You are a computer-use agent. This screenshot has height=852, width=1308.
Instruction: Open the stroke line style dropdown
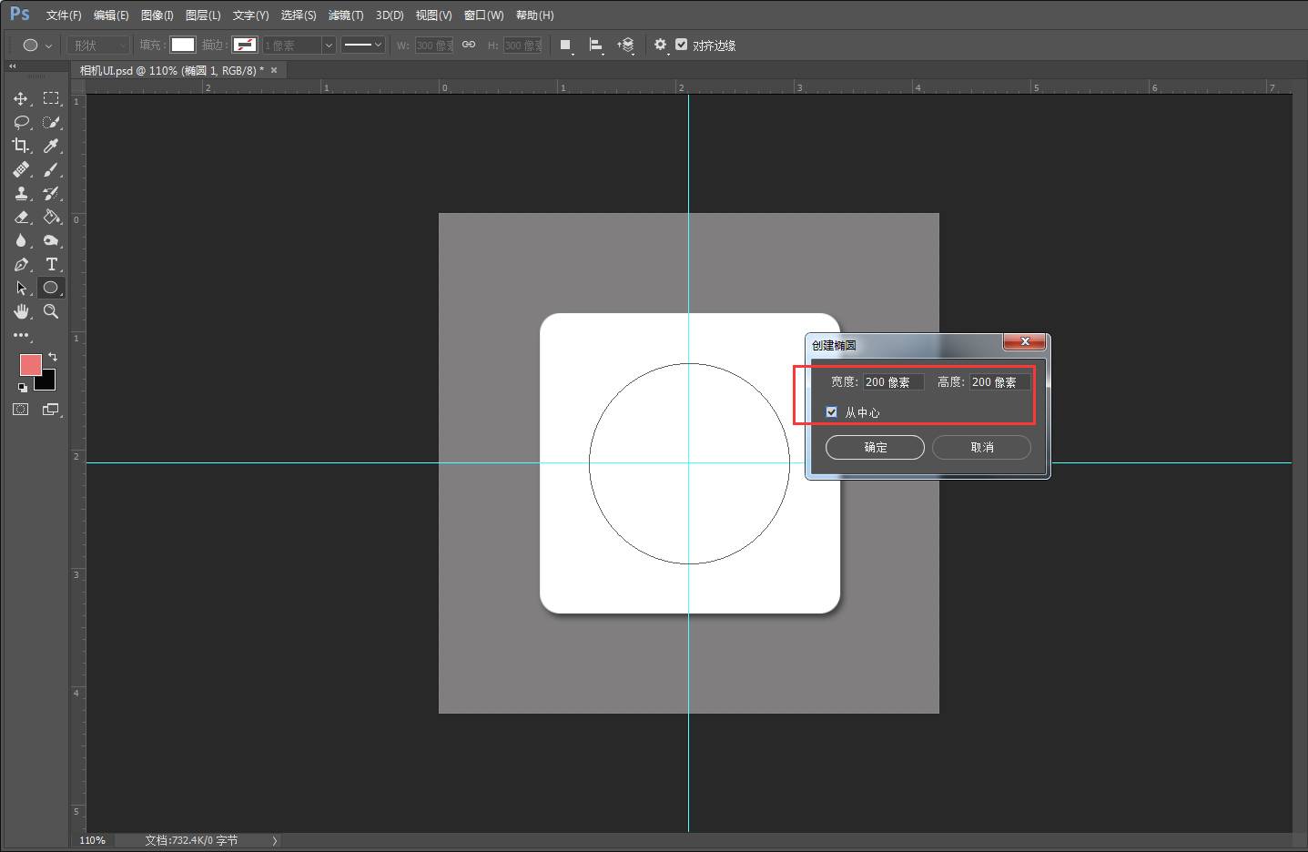(362, 45)
